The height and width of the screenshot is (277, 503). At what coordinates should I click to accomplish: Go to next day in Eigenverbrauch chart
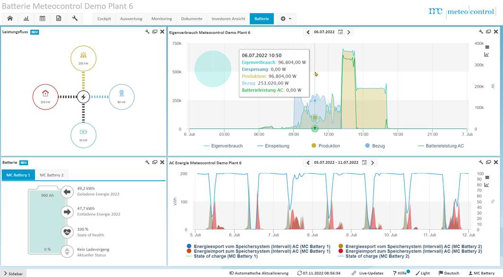tap(349, 32)
